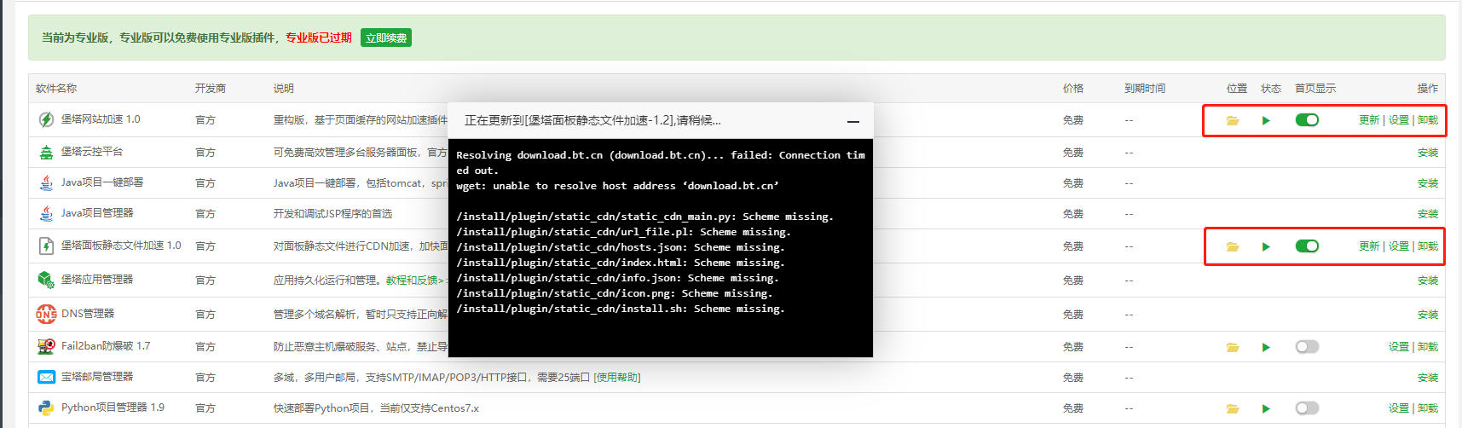Enable homepage display for Fail2ban防爆破
Viewport: 1462px width, 428px height.
coord(1307,347)
